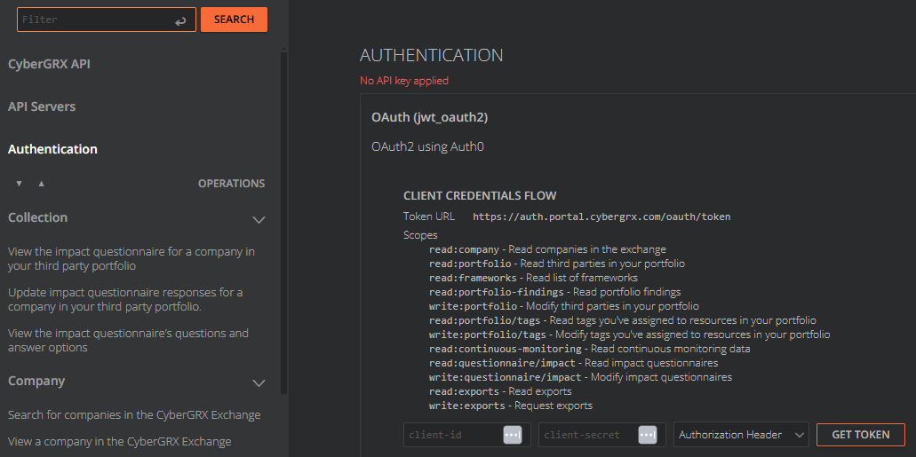Collapse all operations with down triangle
Screen dimensions: 916x457
click(x=19, y=184)
